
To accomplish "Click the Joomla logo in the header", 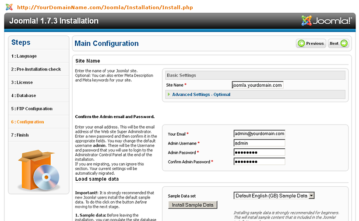I will (327, 21).
